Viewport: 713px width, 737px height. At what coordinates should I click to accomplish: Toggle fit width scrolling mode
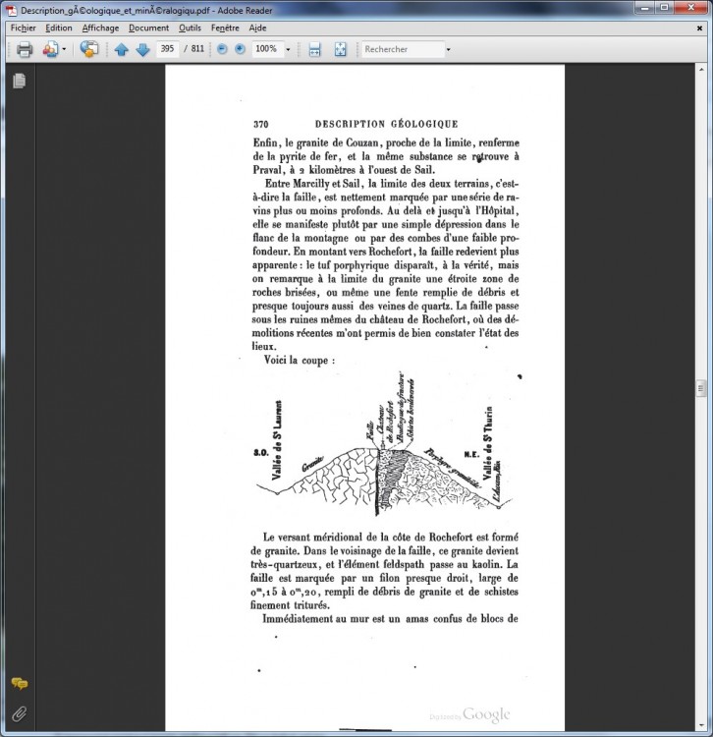point(315,49)
